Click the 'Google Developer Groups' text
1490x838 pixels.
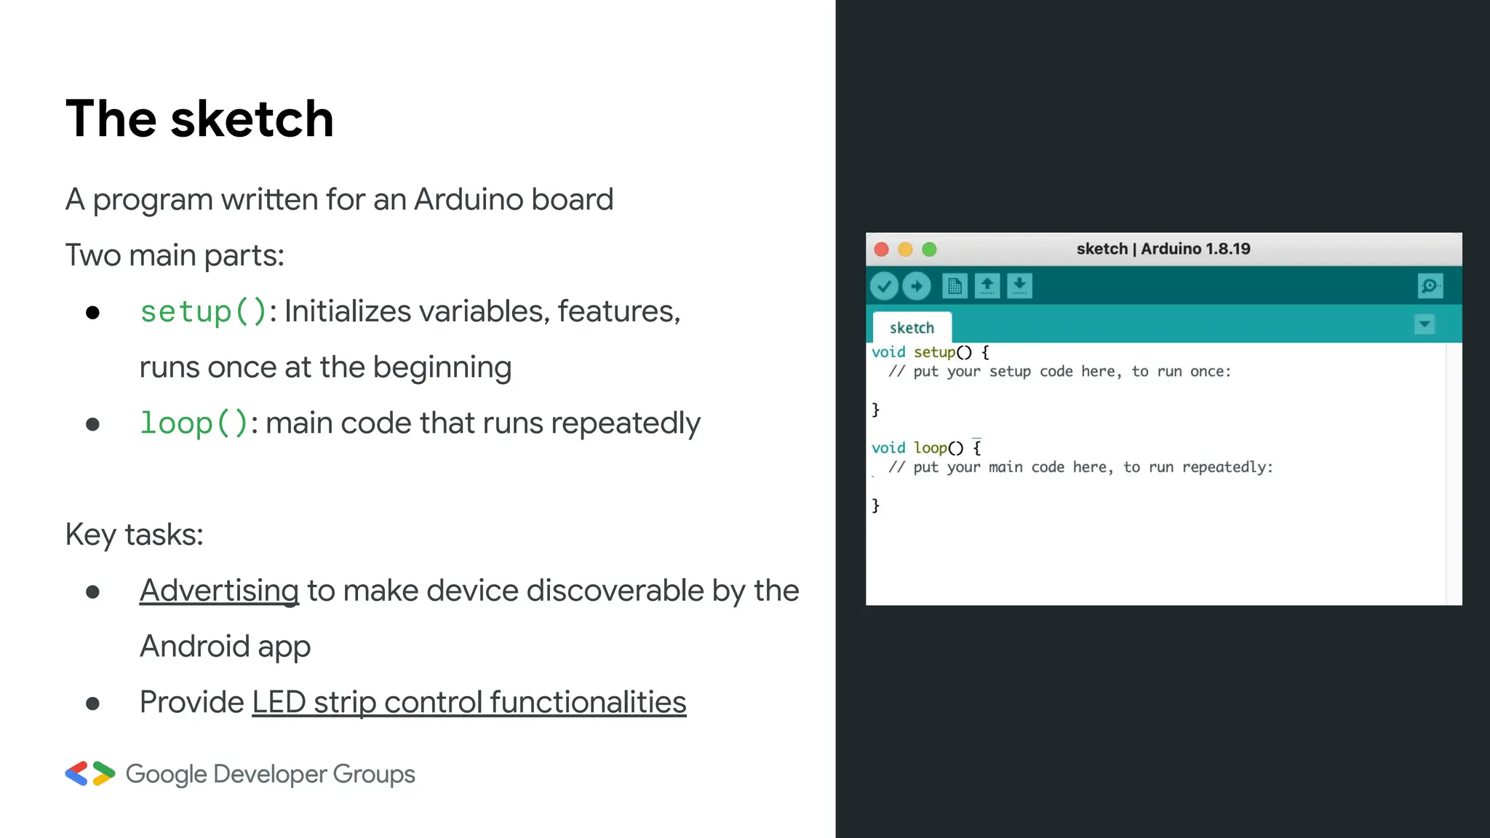tap(270, 774)
